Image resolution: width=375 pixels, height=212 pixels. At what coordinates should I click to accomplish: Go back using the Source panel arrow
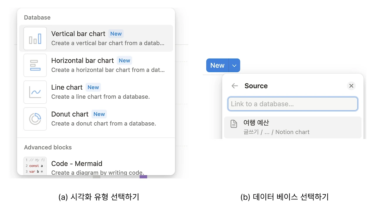click(x=235, y=86)
